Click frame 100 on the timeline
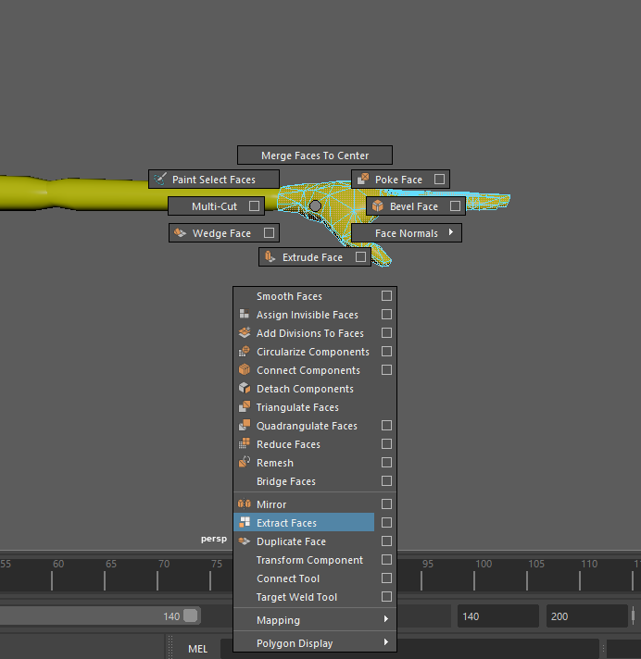641x659 pixels. point(474,580)
